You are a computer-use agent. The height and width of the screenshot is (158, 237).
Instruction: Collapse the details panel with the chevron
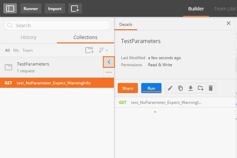(109, 62)
